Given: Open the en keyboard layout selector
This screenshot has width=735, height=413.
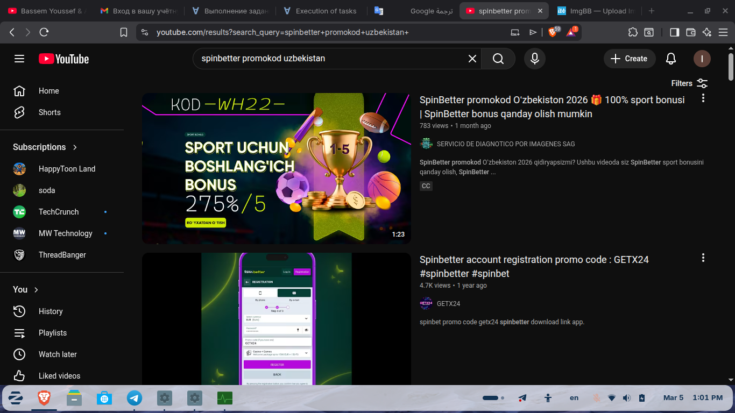Looking at the screenshot, I should point(574,398).
